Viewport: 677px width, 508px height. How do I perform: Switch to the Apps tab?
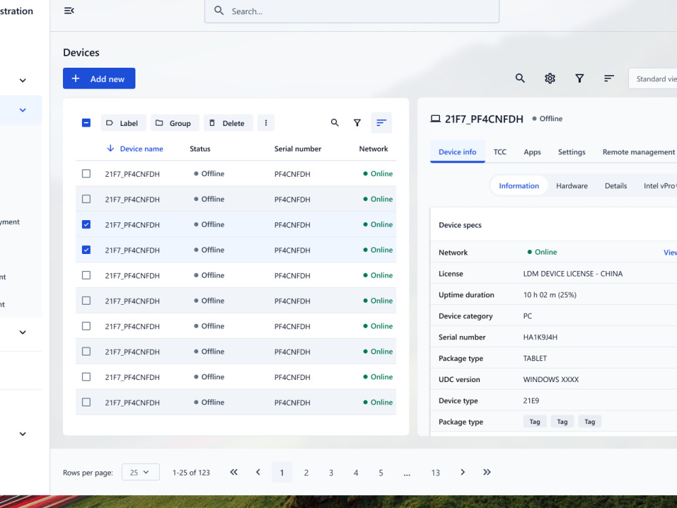coord(532,152)
